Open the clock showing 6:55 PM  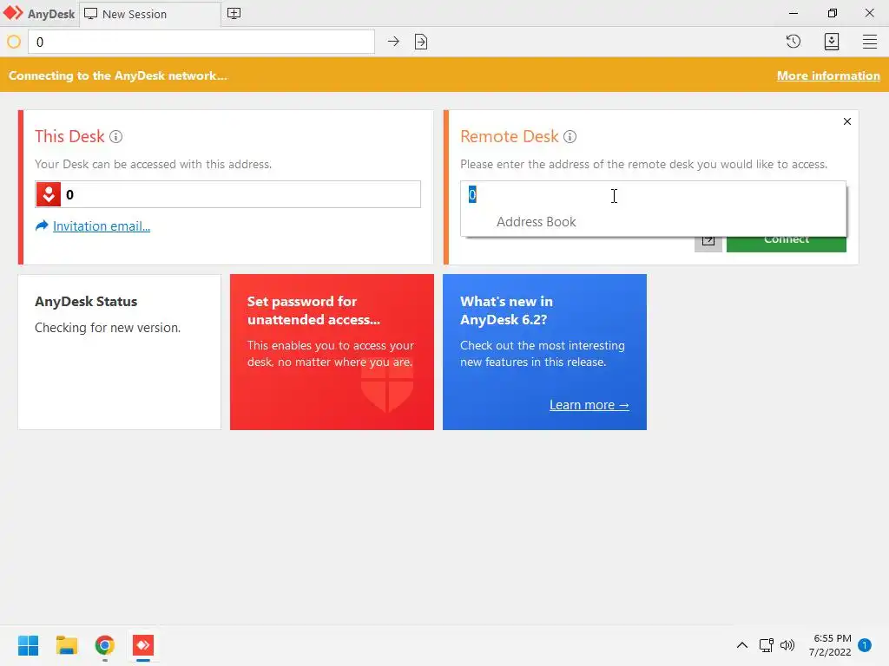pos(830,645)
